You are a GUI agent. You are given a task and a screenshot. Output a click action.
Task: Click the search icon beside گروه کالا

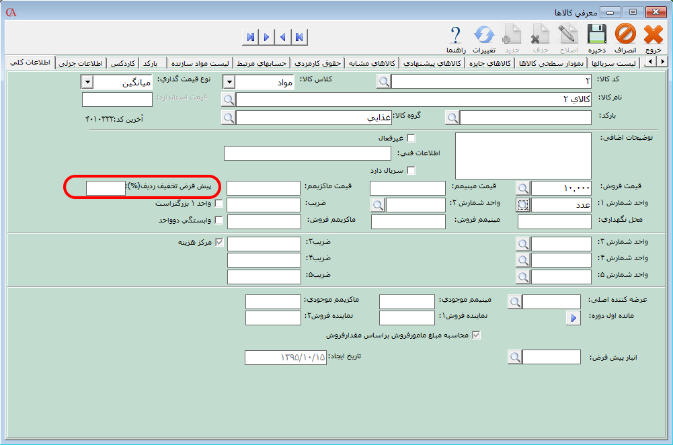229,118
